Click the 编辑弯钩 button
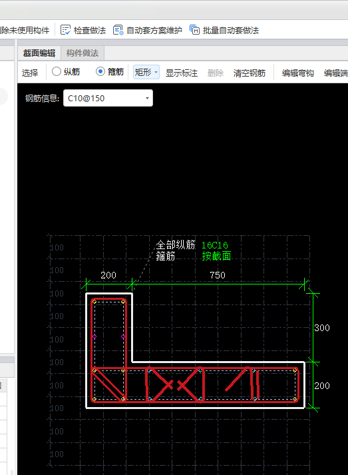 298,73
